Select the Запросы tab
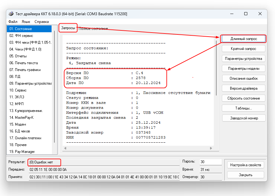Viewport: 275px width, 196px height. (68, 28)
